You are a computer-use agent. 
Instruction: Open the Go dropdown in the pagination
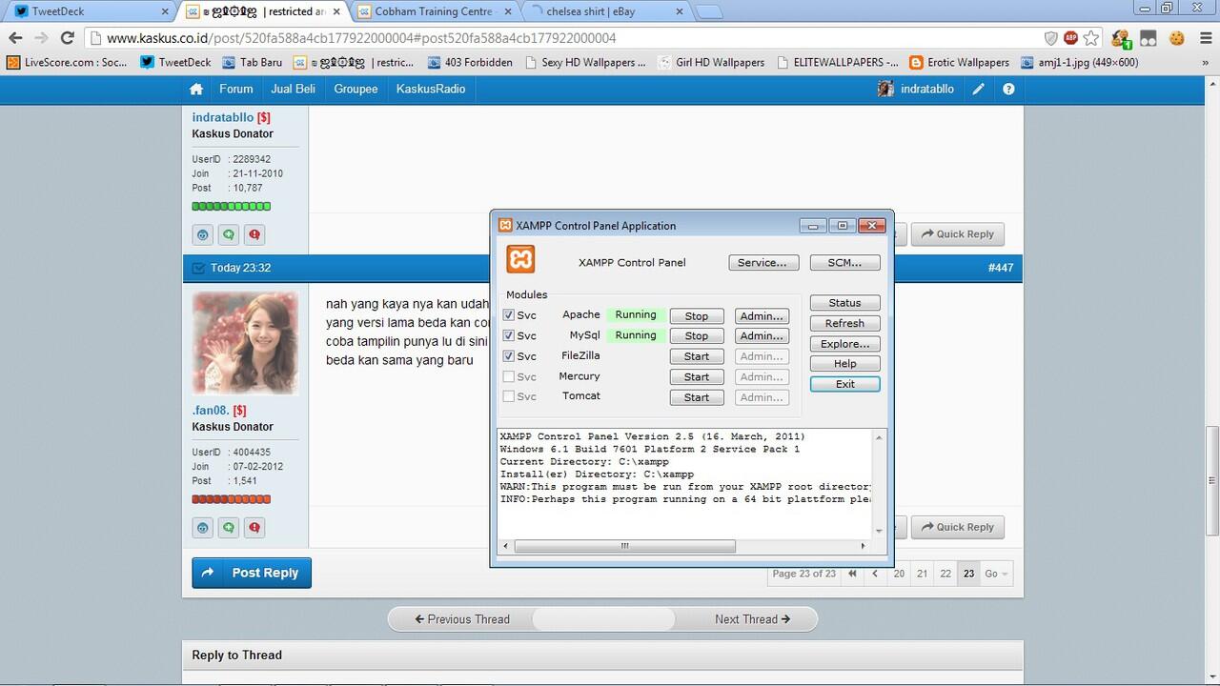(996, 574)
